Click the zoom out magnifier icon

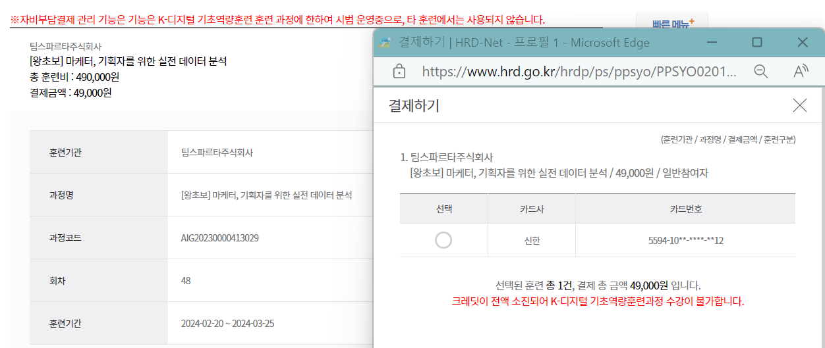pos(761,71)
